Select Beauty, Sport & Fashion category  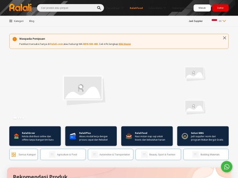tap(158, 154)
